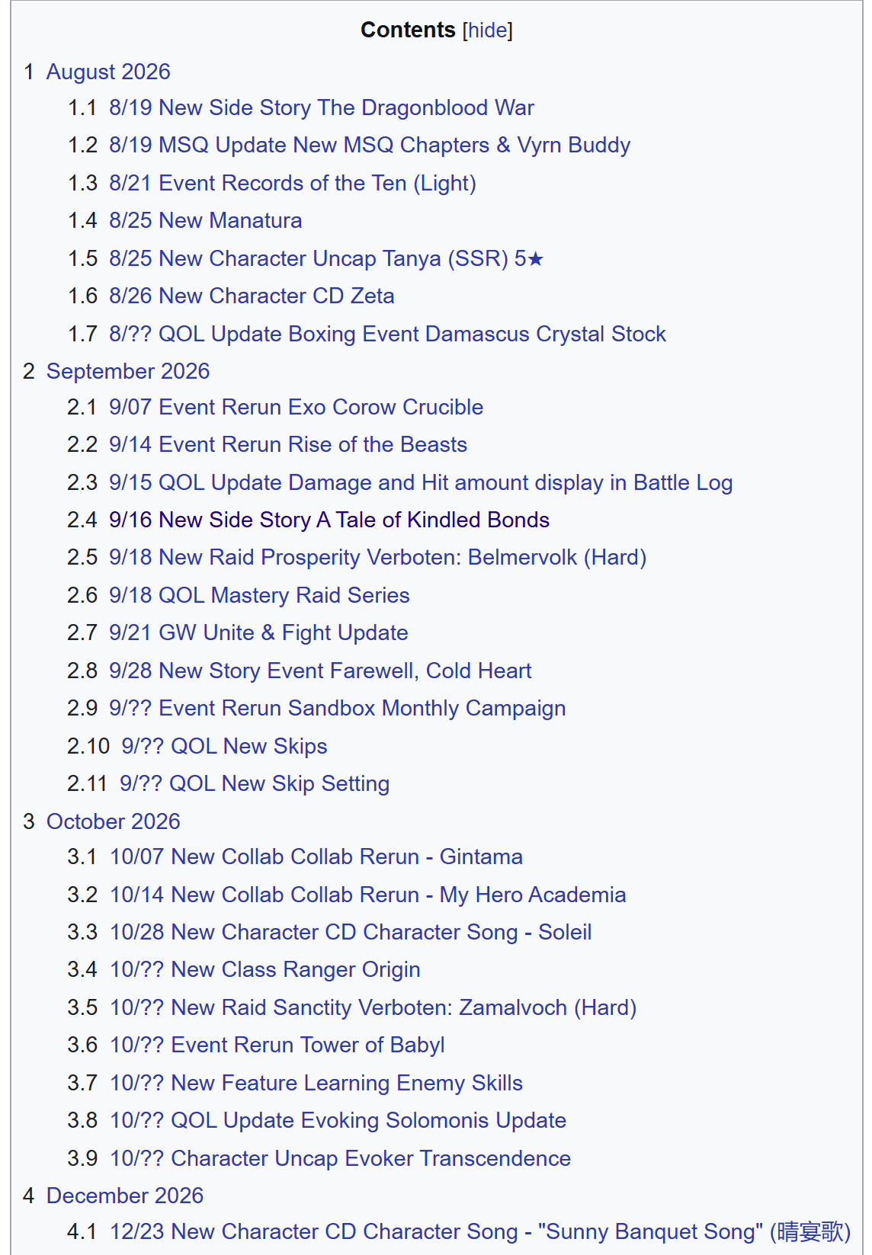This screenshot has width=872, height=1255.
Task: Go to 8/26 New Character CD Zeta
Action: [x=252, y=296]
